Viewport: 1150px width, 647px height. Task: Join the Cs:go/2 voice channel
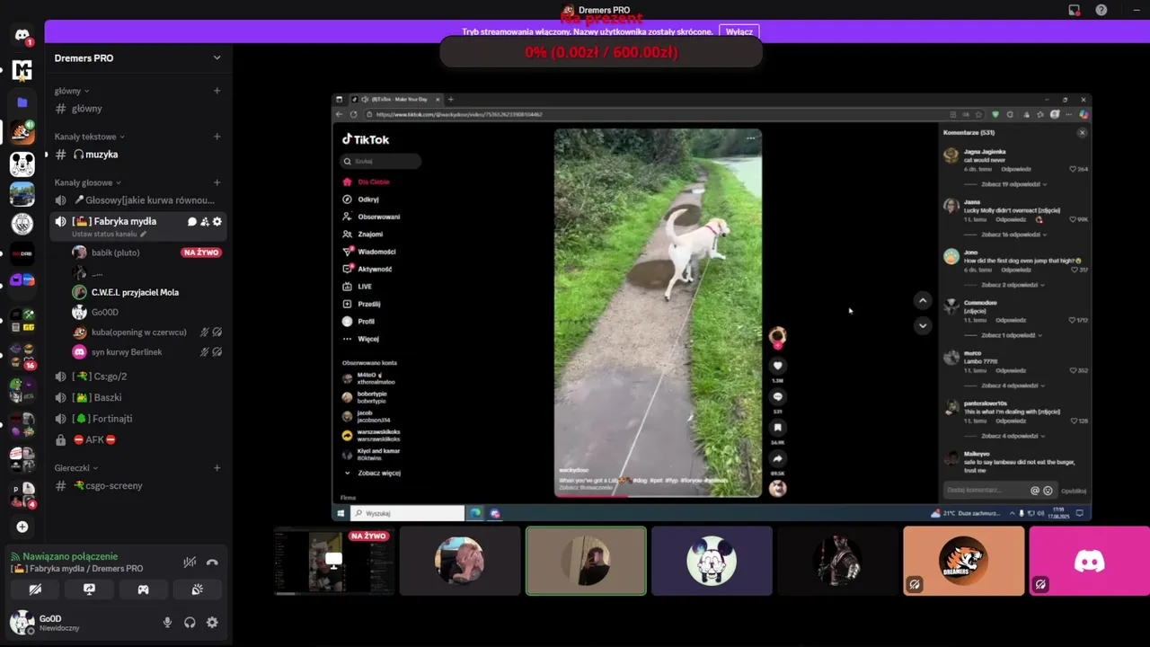tap(137, 377)
